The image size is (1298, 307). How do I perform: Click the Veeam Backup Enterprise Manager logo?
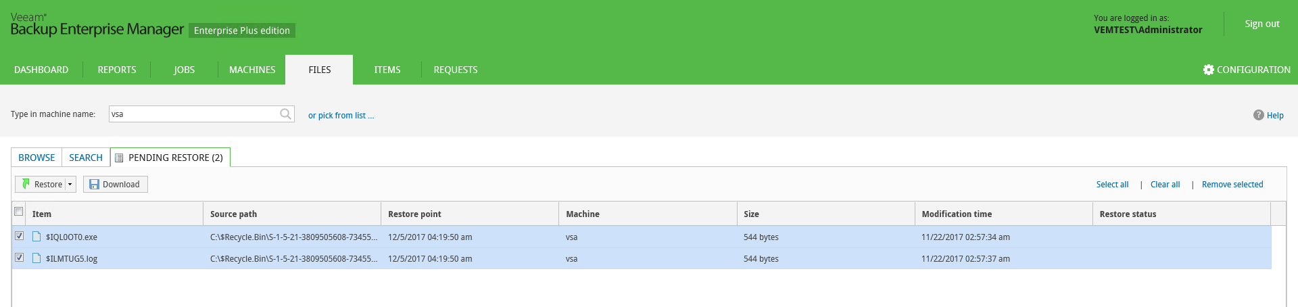97,25
